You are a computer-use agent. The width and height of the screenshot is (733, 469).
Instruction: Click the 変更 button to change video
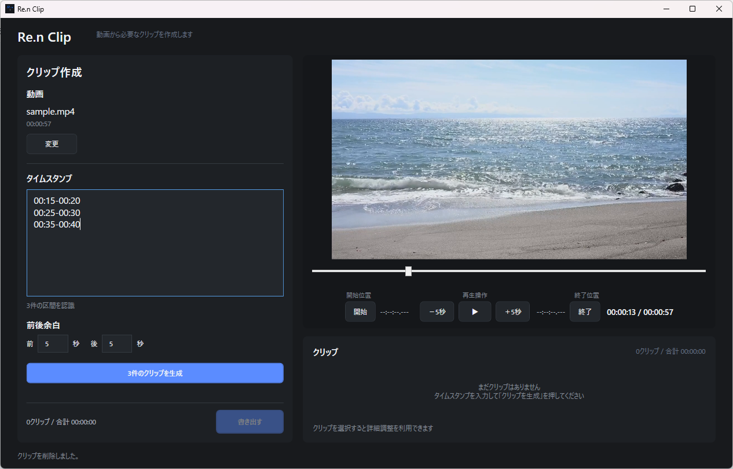(52, 144)
